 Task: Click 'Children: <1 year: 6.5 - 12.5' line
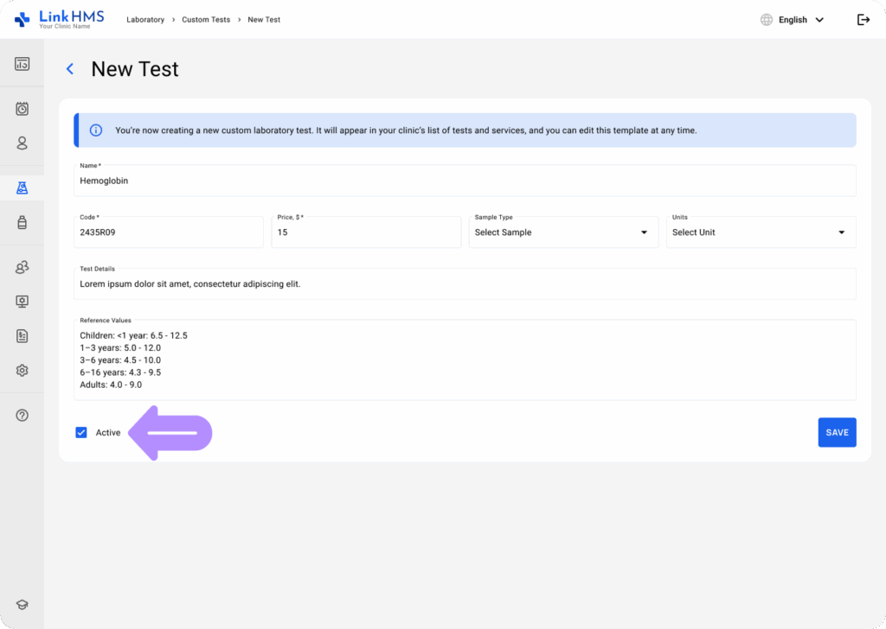pos(133,335)
